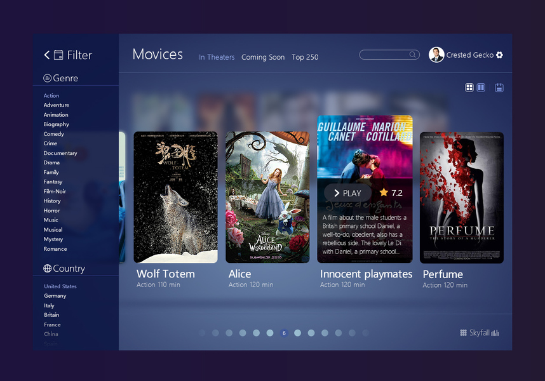
Task: Play Innocent playmates movie
Action: [347, 193]
